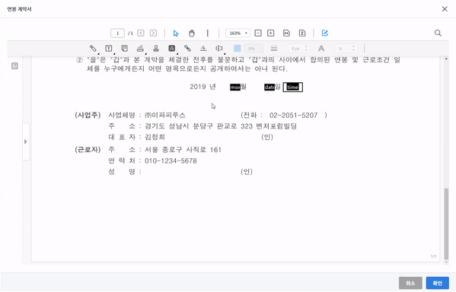Toggle the blue edit mode icon
Image resolution: width=456 pixels, height=292 pixels.
[x=325, y=33]
